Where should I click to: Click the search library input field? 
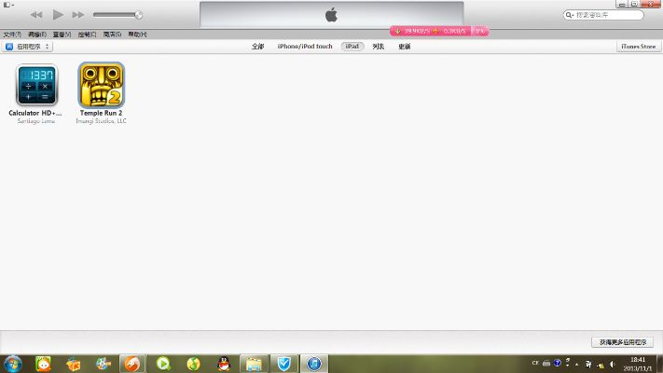coord(608,15)
